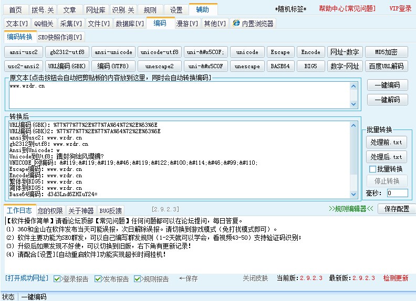Open the QQ相关 sub-tab
416x301 pixels.
tap(44, 24)
